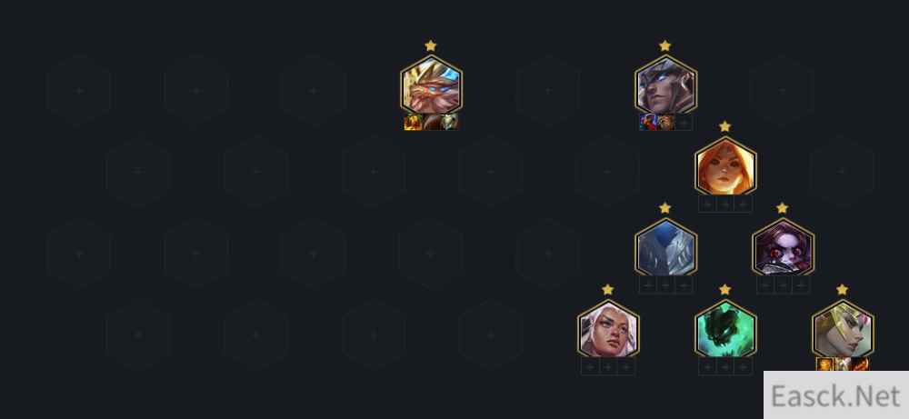The height and width of the screenshot is (419, 909).
Task: Toggle star above purple-haired champion
Action: tap(782, 208)
